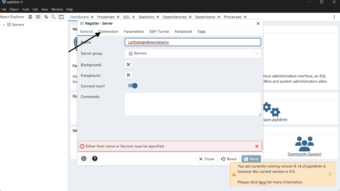Open the Search Objects magnifier icon
Screen dimensions: 340x191
53,17
